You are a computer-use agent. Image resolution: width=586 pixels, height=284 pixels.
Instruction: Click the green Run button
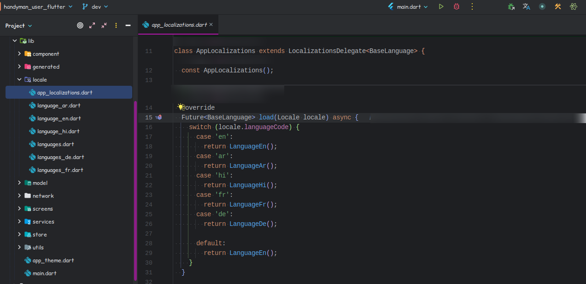[x=441, y=6]
